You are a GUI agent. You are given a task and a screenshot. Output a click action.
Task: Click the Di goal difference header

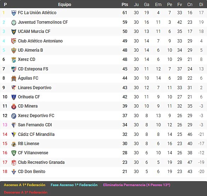pyautogui.click(x=201, y=5)
